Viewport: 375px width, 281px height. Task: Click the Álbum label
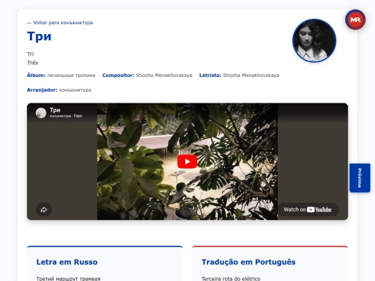tap(36, 75)
